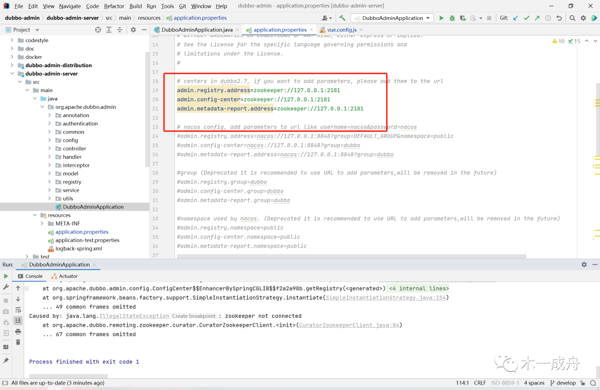Open IDE settings gear in main toolbar
The image size is (600, 390).
pyautogui.click(x=583, y=18)
